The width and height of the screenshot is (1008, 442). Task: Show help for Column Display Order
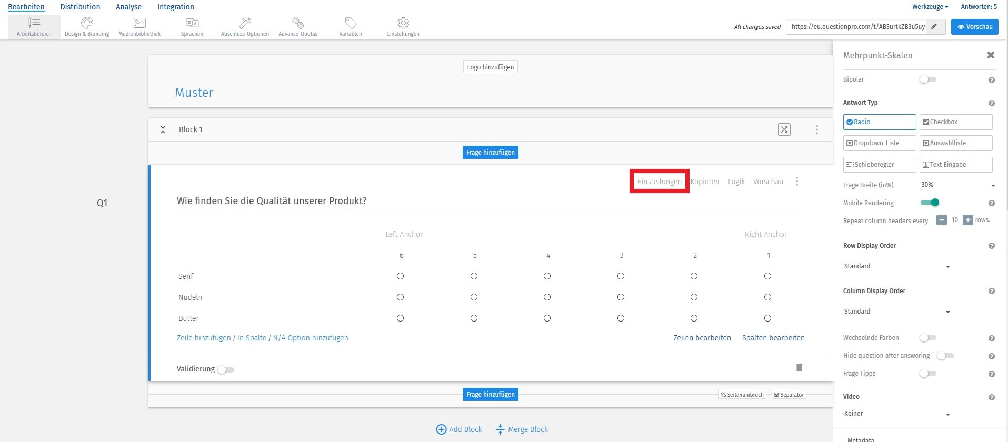pos(992,291)
